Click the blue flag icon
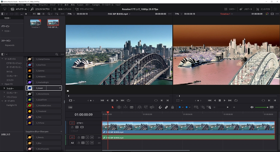This screenshot has height=152, width=280. [180, 107]
